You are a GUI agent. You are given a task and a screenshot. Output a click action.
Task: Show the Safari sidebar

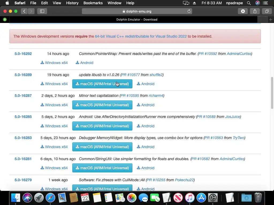click(x=42, y=11)
